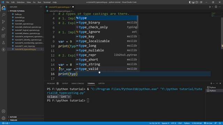Image resolution: width=223 pixels, height=125 pixels.
Task: Open hello.py in the Explorer
Action: 18,14
